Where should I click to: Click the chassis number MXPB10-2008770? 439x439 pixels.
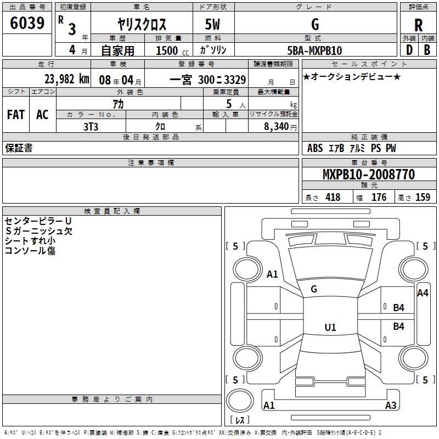pyautogui.click(x=369, y=175)
